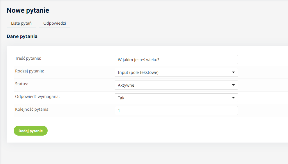Click the 'Kolejność pytania:' label
Viewport: 288px width, 164px height.
[x=32, y=109]
